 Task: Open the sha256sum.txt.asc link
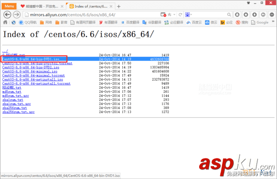(x=18, y=112)
